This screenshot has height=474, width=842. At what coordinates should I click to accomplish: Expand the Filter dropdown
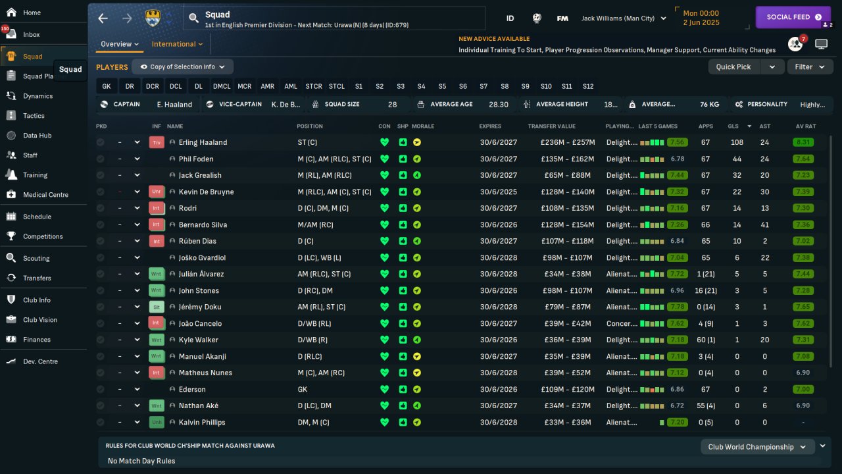(809, 66)
